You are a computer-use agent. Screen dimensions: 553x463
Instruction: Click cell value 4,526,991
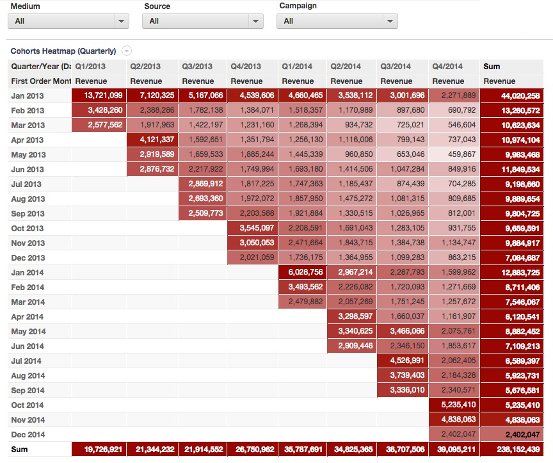click(403, 361)
